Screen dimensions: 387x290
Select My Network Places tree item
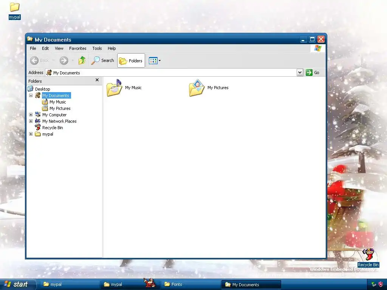(x=59, y=121)
